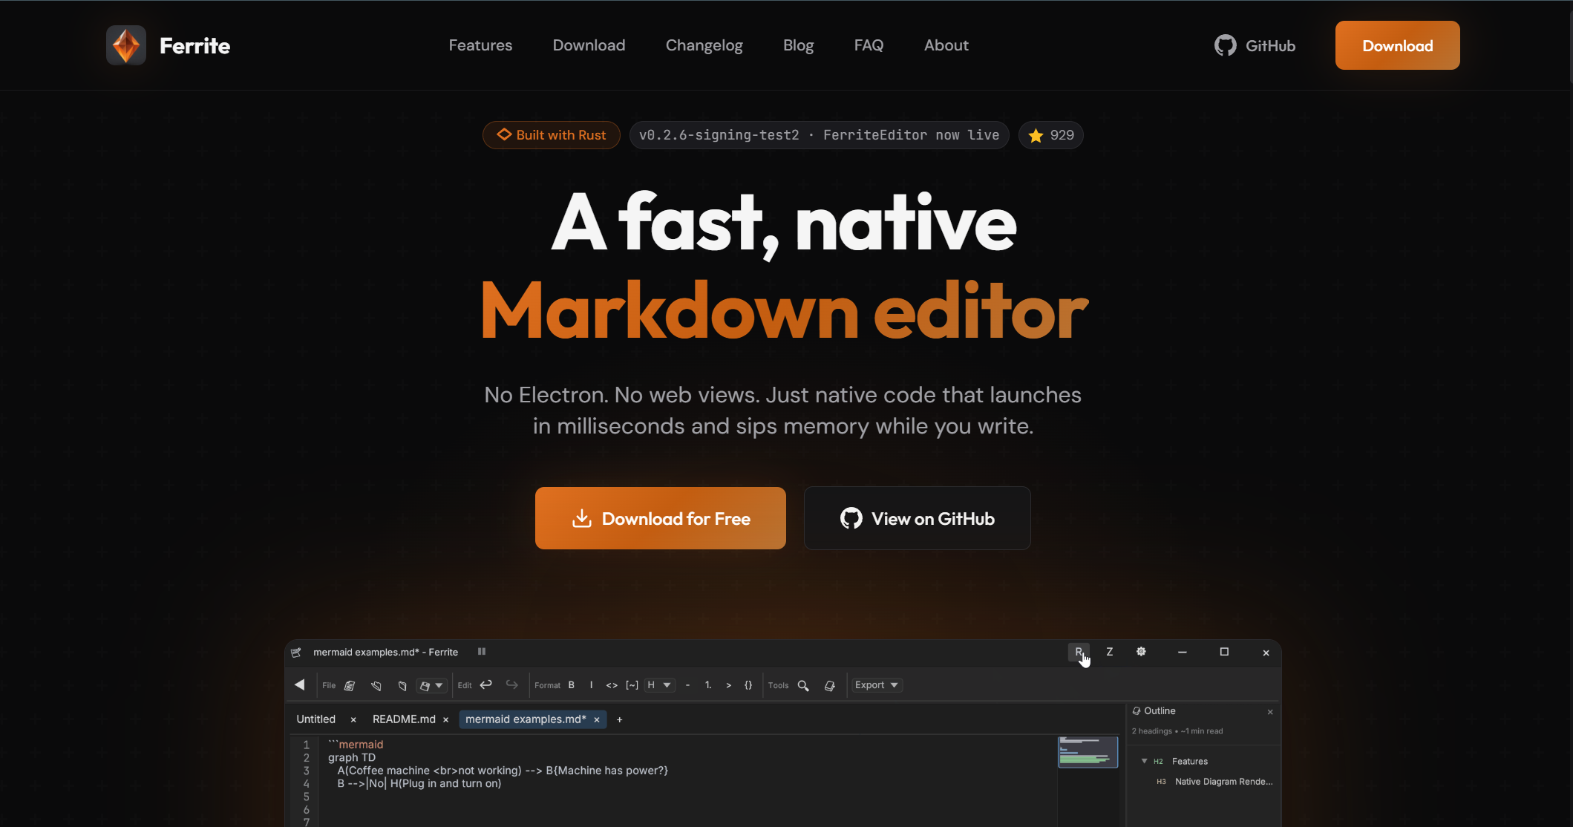The image size is (1573, 827).
Task: Toggle Zen mode with the Z button
Action: pos(1109,652)
